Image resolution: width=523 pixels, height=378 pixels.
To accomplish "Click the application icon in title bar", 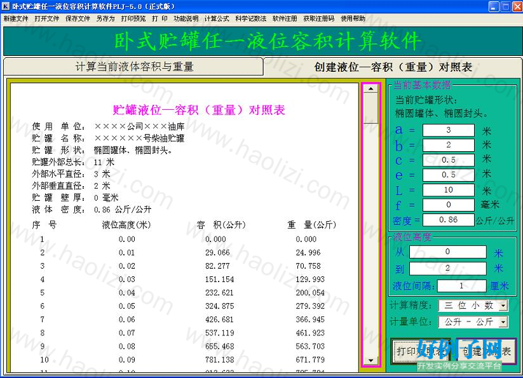I will 6,6.
